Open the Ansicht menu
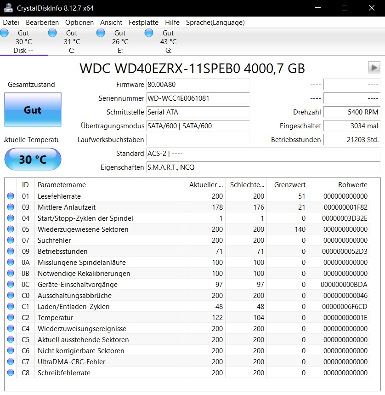Viewport: 385px width, 395px height. tap(111, 23)
